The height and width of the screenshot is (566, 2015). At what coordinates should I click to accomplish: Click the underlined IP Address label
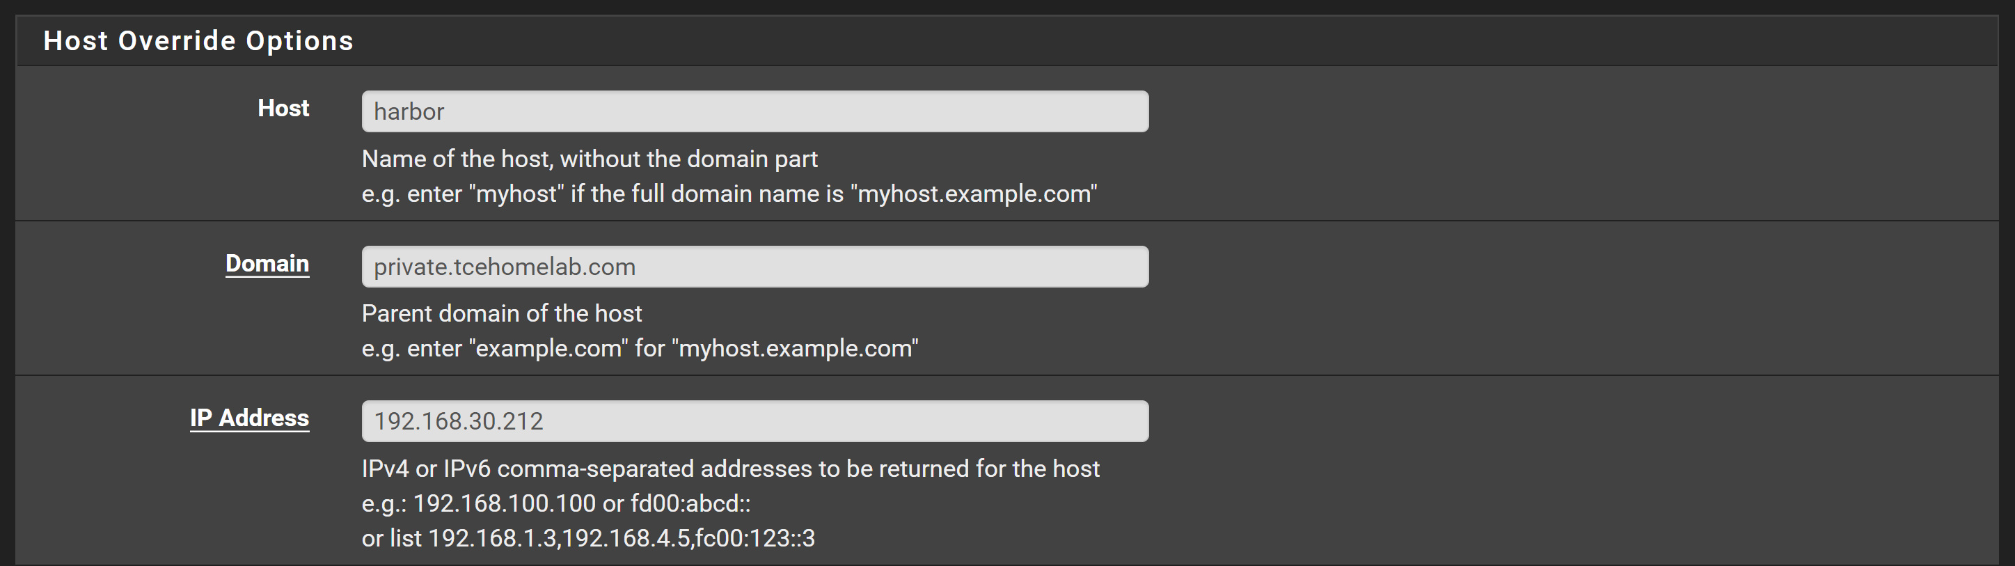click(x=250, y=418)
